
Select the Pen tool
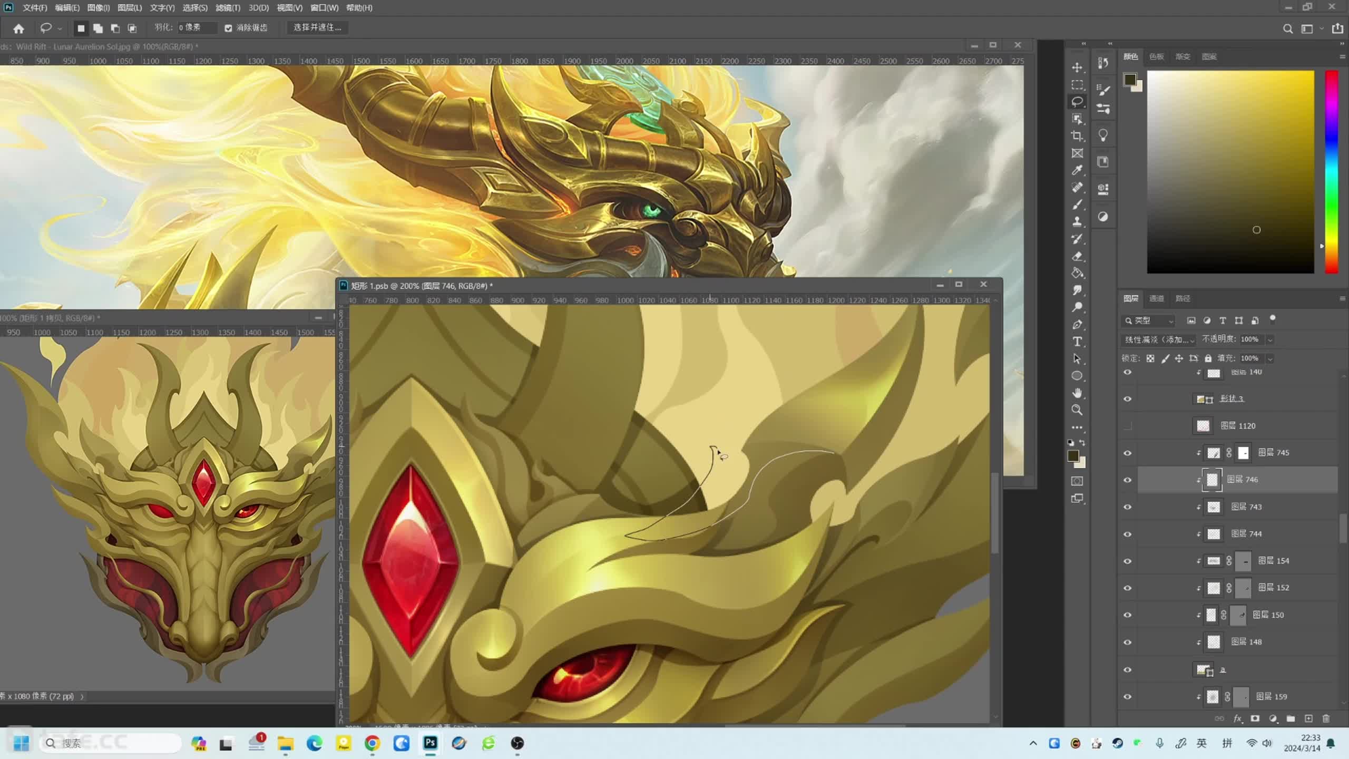coord(1077,325)
